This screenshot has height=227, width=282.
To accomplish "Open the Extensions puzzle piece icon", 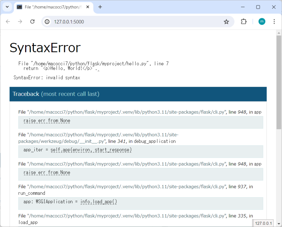I will (244, 22).
